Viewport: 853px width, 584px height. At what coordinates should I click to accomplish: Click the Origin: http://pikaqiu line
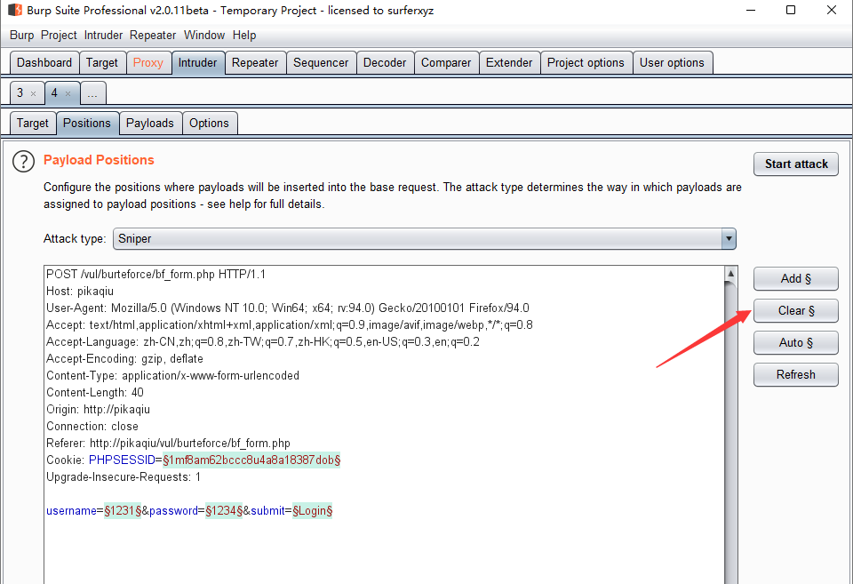(x=98, y=409)
